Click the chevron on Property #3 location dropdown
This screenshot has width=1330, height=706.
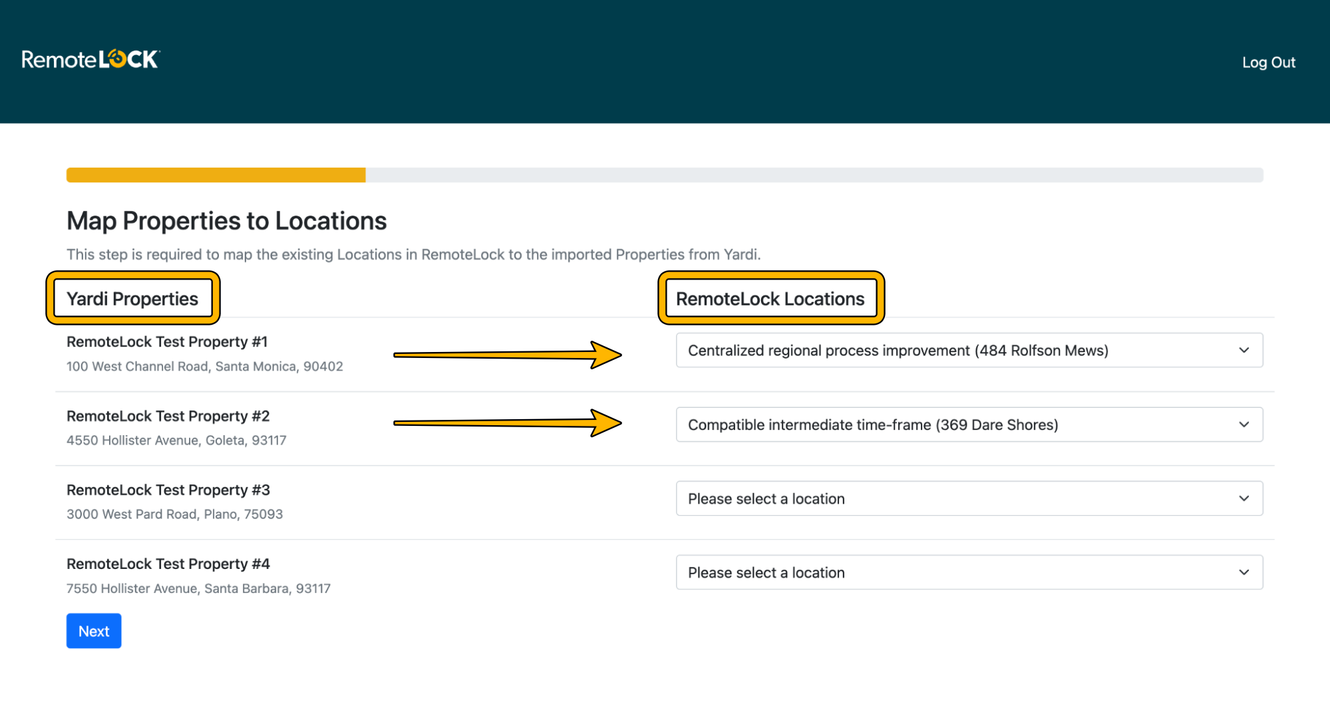coord(1243,498)
